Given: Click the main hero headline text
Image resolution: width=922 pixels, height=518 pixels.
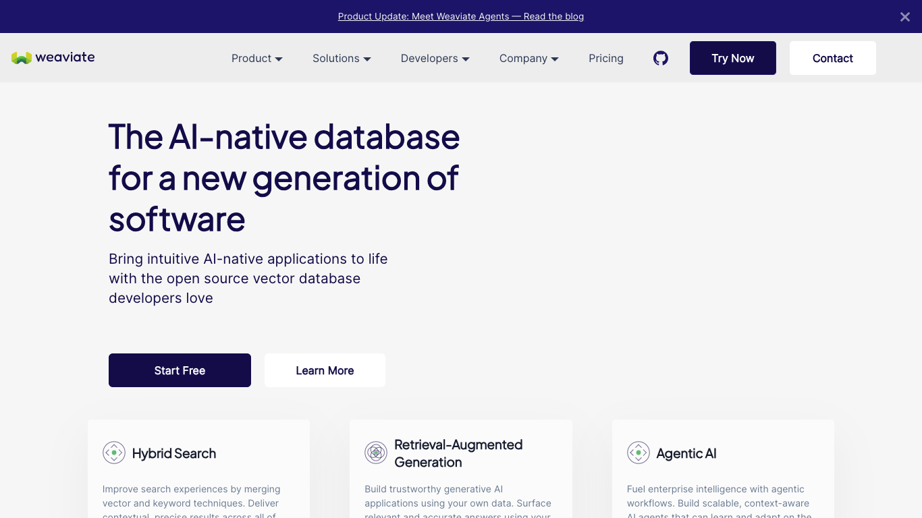Looking at the screenshot, I should tap(284, 177).
